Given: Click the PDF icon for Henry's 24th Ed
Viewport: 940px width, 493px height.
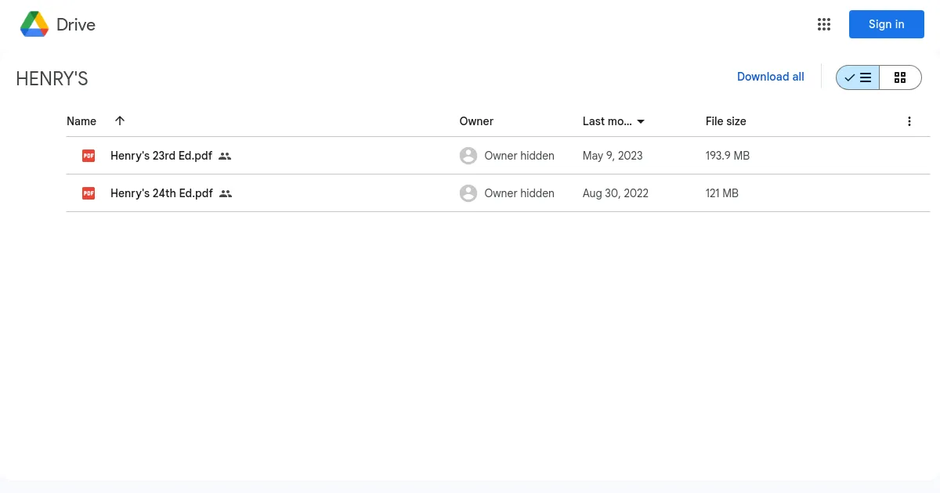Looking at the screenshot, I should click(89, 193).
